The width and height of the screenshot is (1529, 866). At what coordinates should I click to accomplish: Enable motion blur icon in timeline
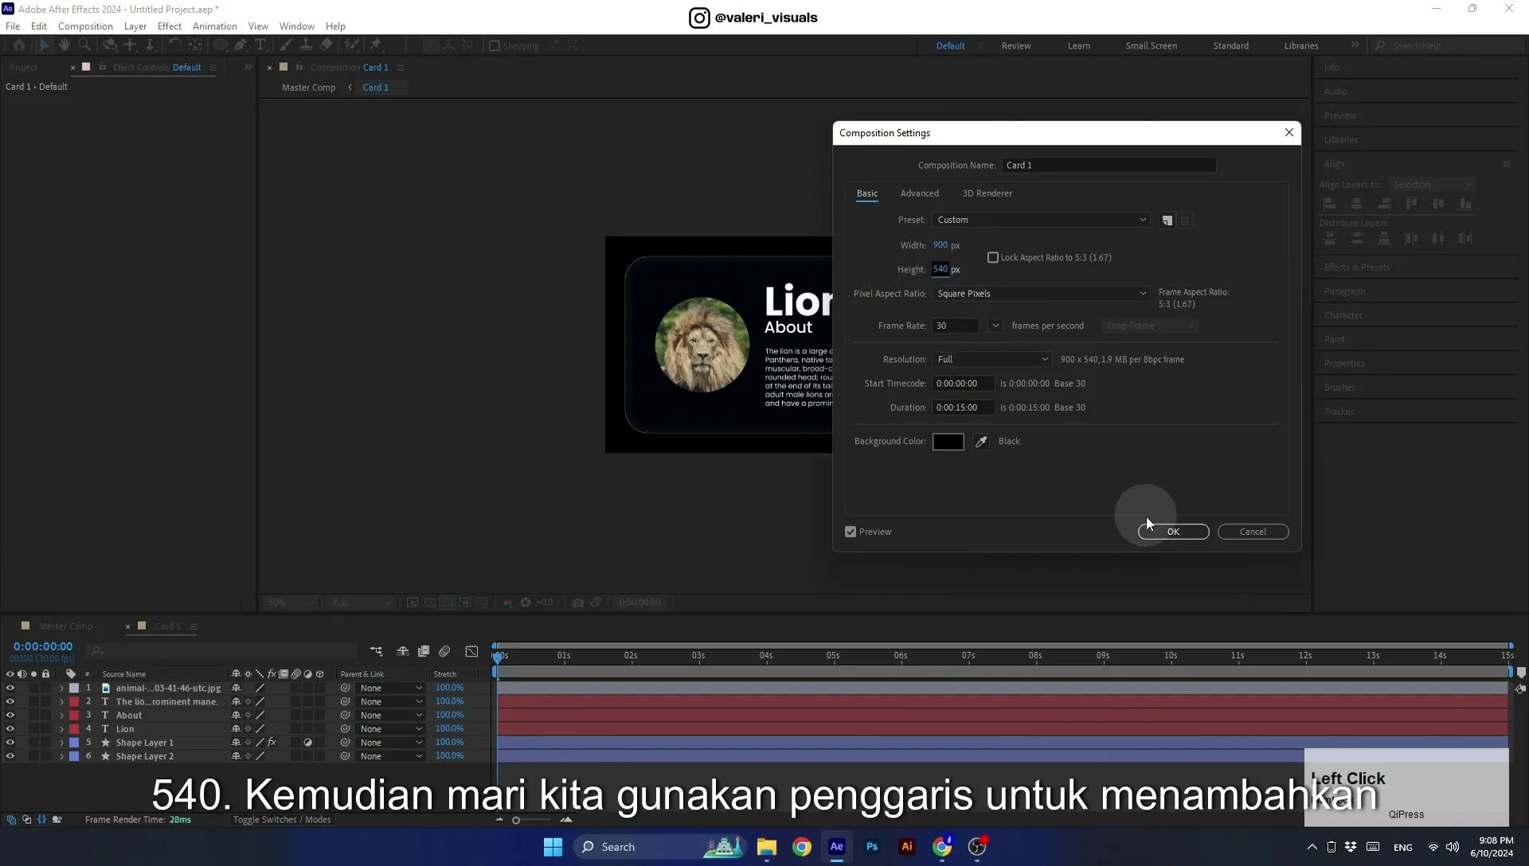point(444,651)
